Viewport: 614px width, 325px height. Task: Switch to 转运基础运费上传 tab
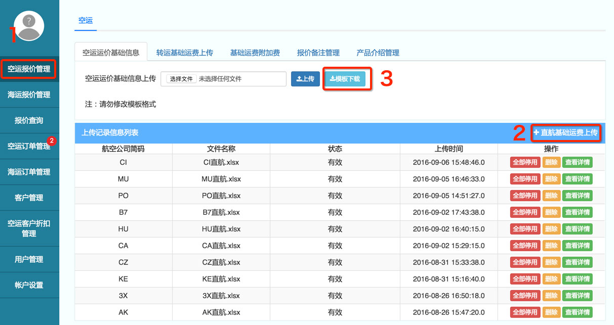(x=184, y=53)
